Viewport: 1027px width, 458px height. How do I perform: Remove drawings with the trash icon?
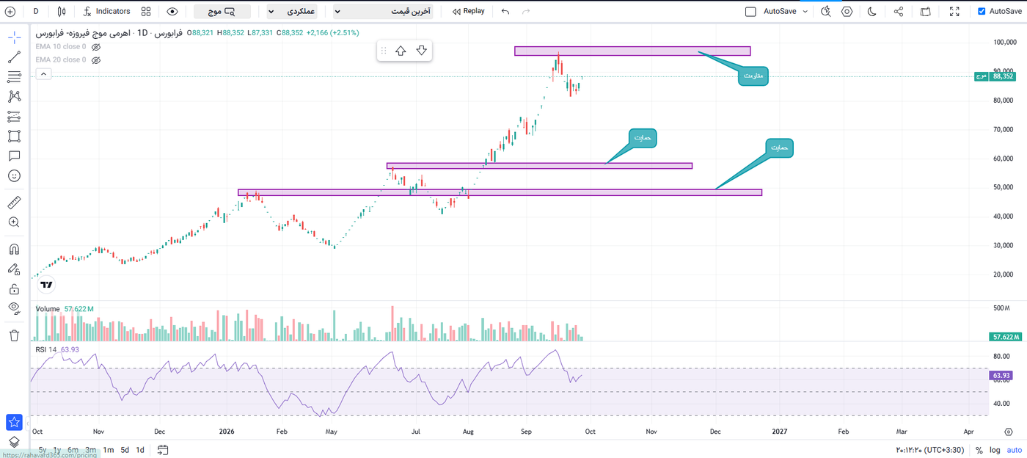[14, 335]
